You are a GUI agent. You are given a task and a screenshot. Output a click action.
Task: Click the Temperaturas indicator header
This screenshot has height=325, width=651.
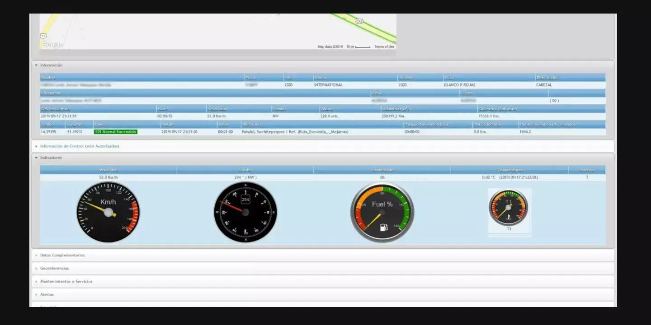coord(509,170)
